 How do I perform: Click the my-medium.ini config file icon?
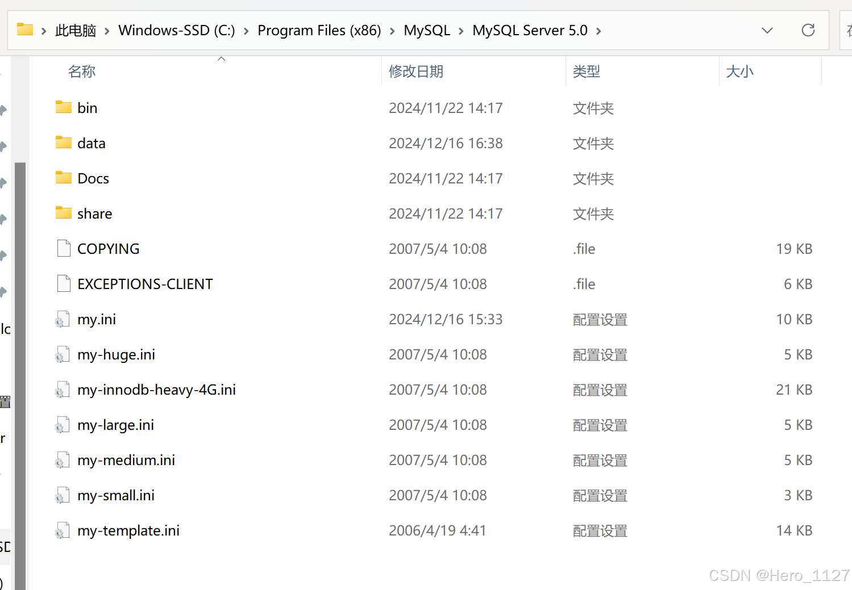pyautogui.click(x=63, y=460)
